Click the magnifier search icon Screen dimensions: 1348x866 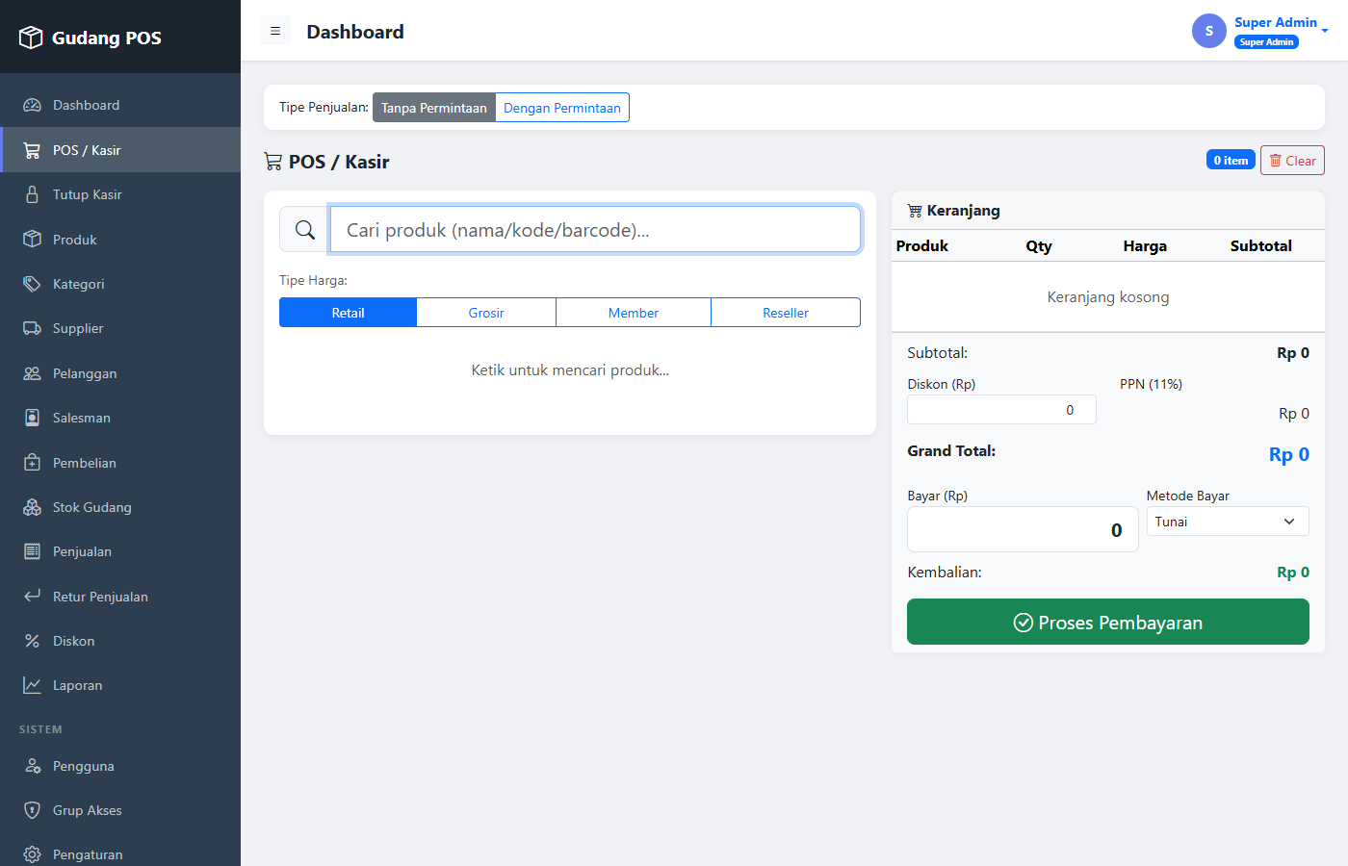pos(305,230)
